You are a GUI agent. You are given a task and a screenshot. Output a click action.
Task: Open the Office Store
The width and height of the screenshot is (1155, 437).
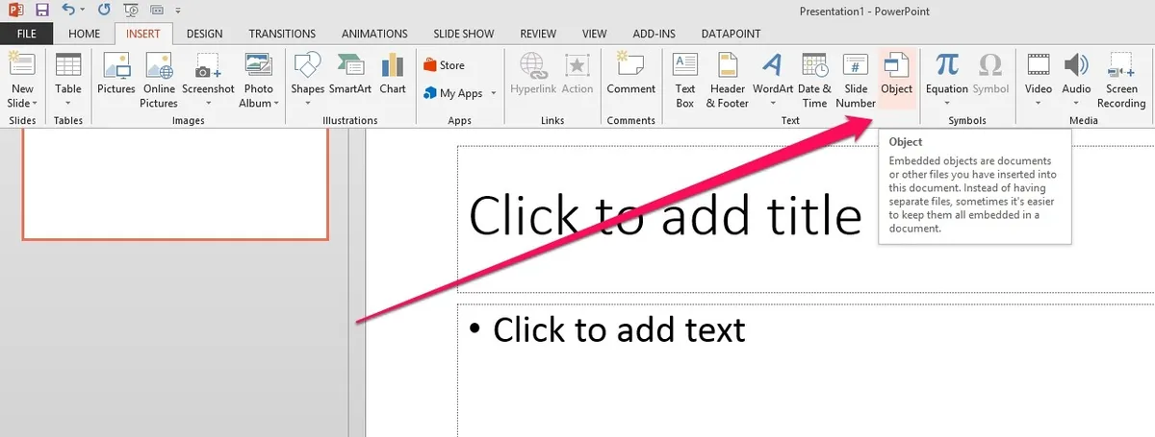coord(444,65)
